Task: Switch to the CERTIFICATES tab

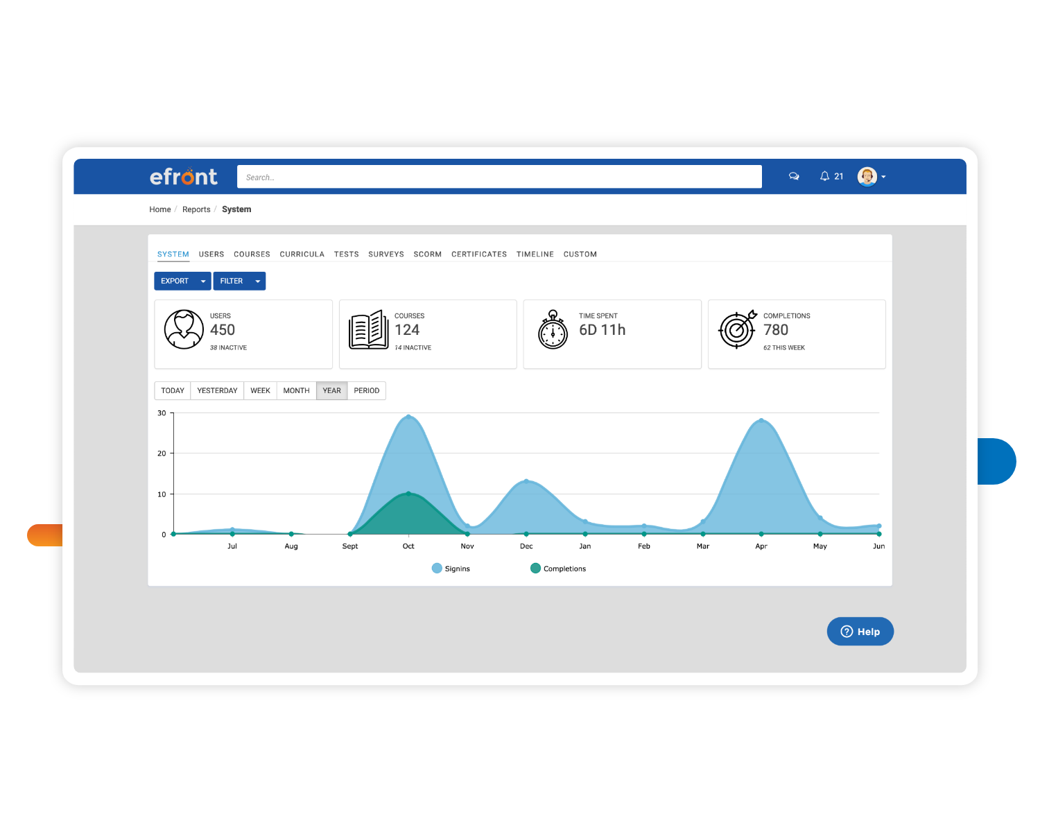Action: tap(479, 254)
